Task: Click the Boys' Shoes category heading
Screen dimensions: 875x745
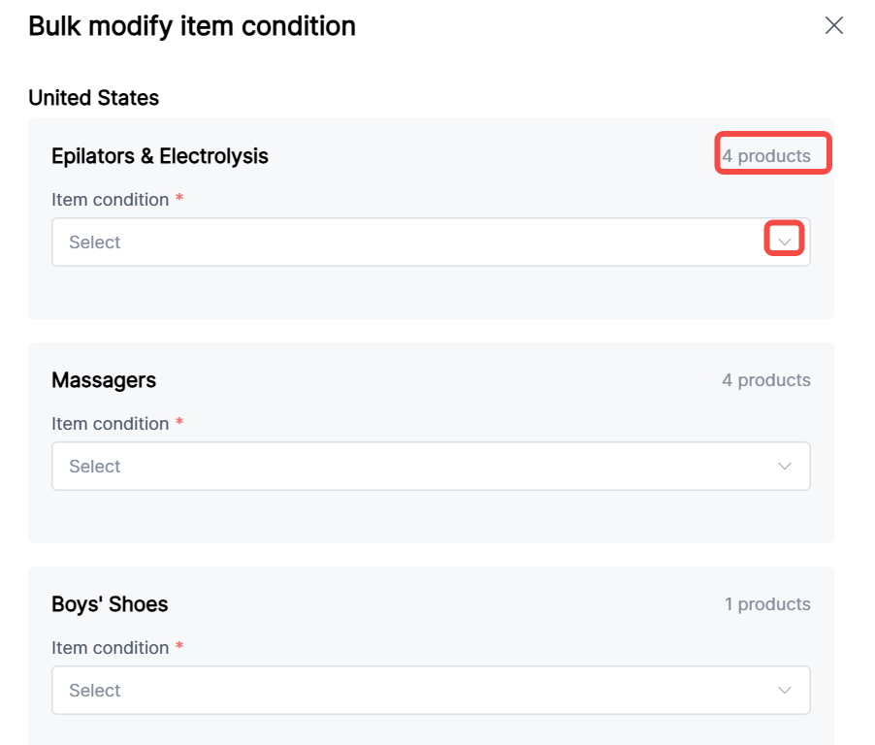Action: click(110, 604)
